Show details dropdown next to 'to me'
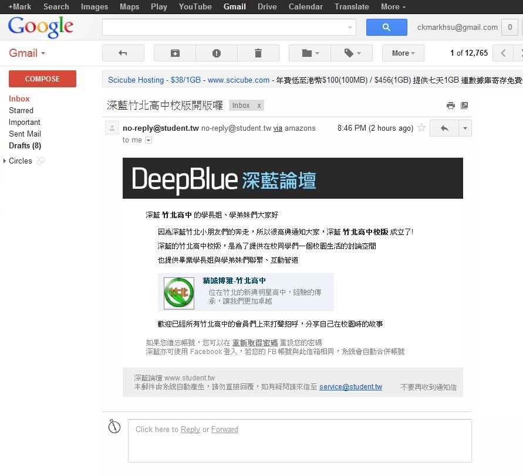 click(x=149, y=140)
